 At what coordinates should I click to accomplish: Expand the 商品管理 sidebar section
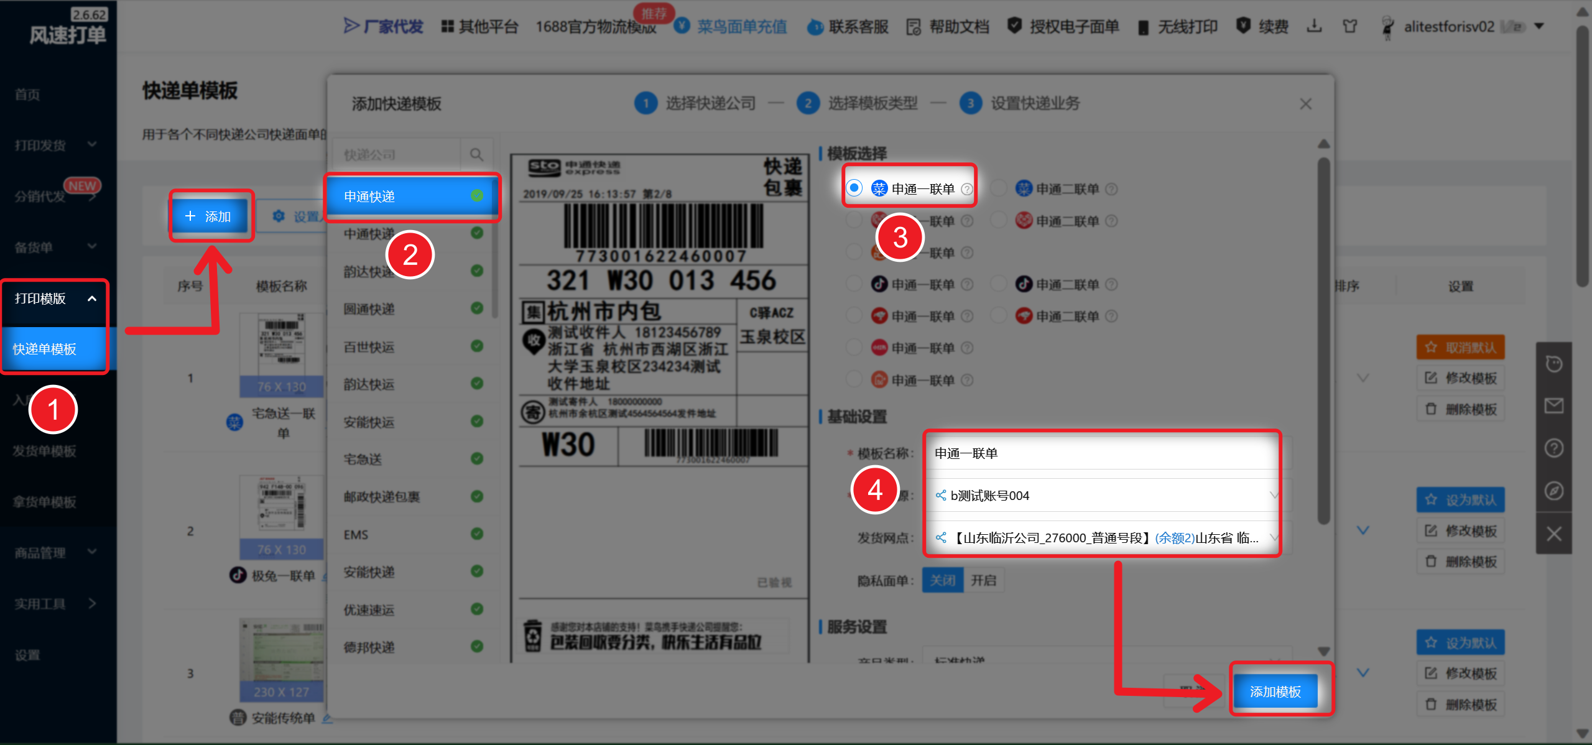click(x=91, y=551)
